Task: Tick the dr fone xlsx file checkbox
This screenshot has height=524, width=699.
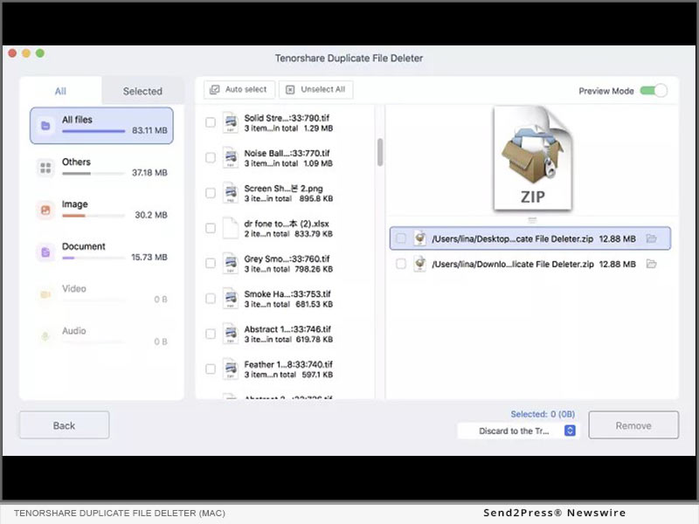Action: coord(211,228)
